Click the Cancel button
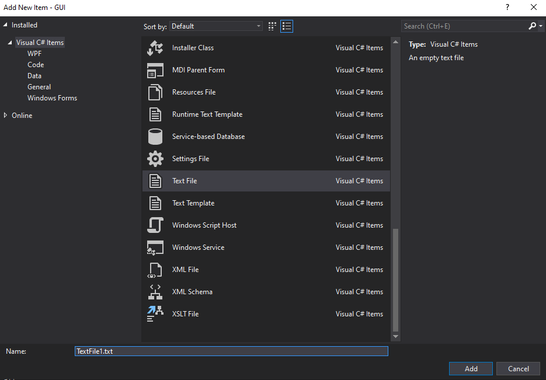This screenshot has width=546, height=380. click(518, 369)
